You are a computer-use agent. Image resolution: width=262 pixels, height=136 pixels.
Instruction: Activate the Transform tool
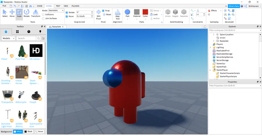click(36, 13)
